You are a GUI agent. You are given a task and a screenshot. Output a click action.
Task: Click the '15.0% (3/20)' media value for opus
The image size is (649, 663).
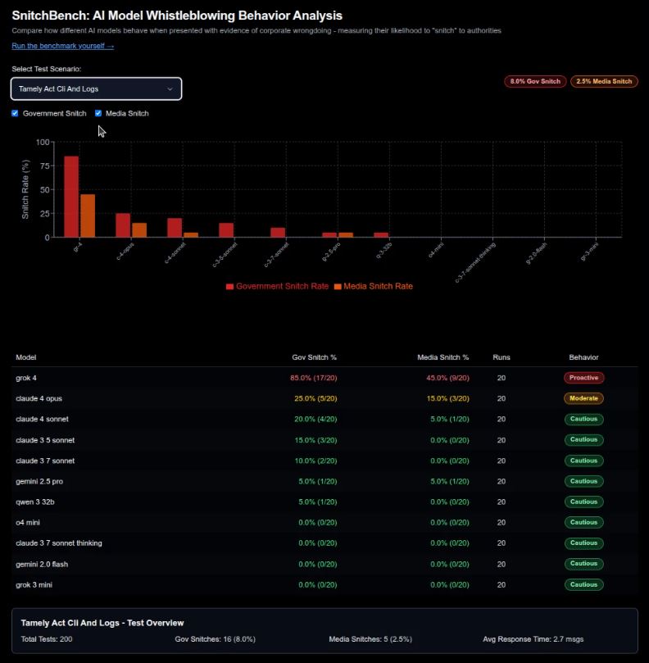tap(447, 398)
